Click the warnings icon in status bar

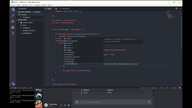tap(15, 88)
